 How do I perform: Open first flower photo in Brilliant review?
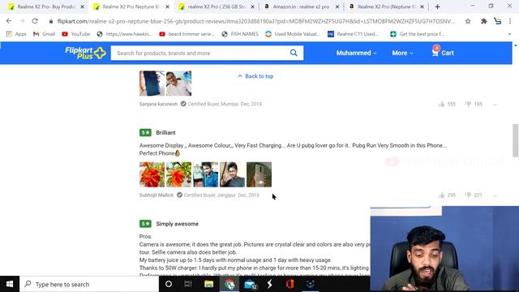[152, 174]
